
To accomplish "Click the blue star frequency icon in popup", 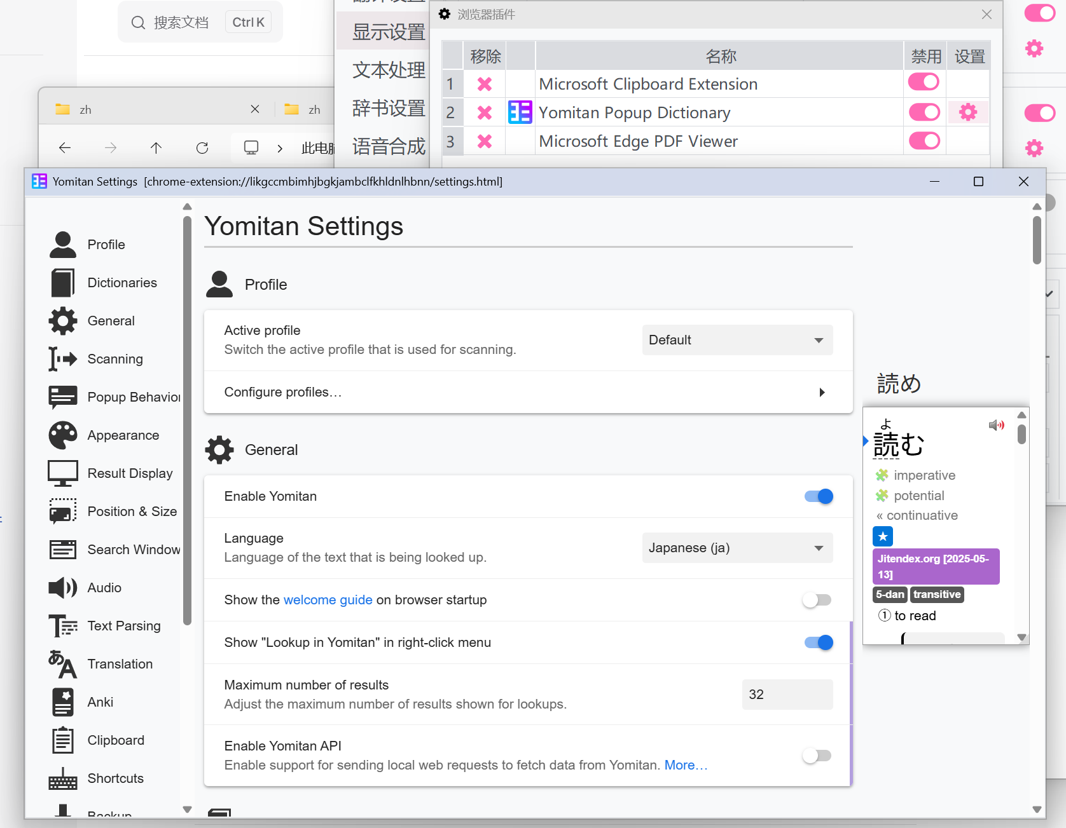I will pyautogui.click(x=883, y=536).
